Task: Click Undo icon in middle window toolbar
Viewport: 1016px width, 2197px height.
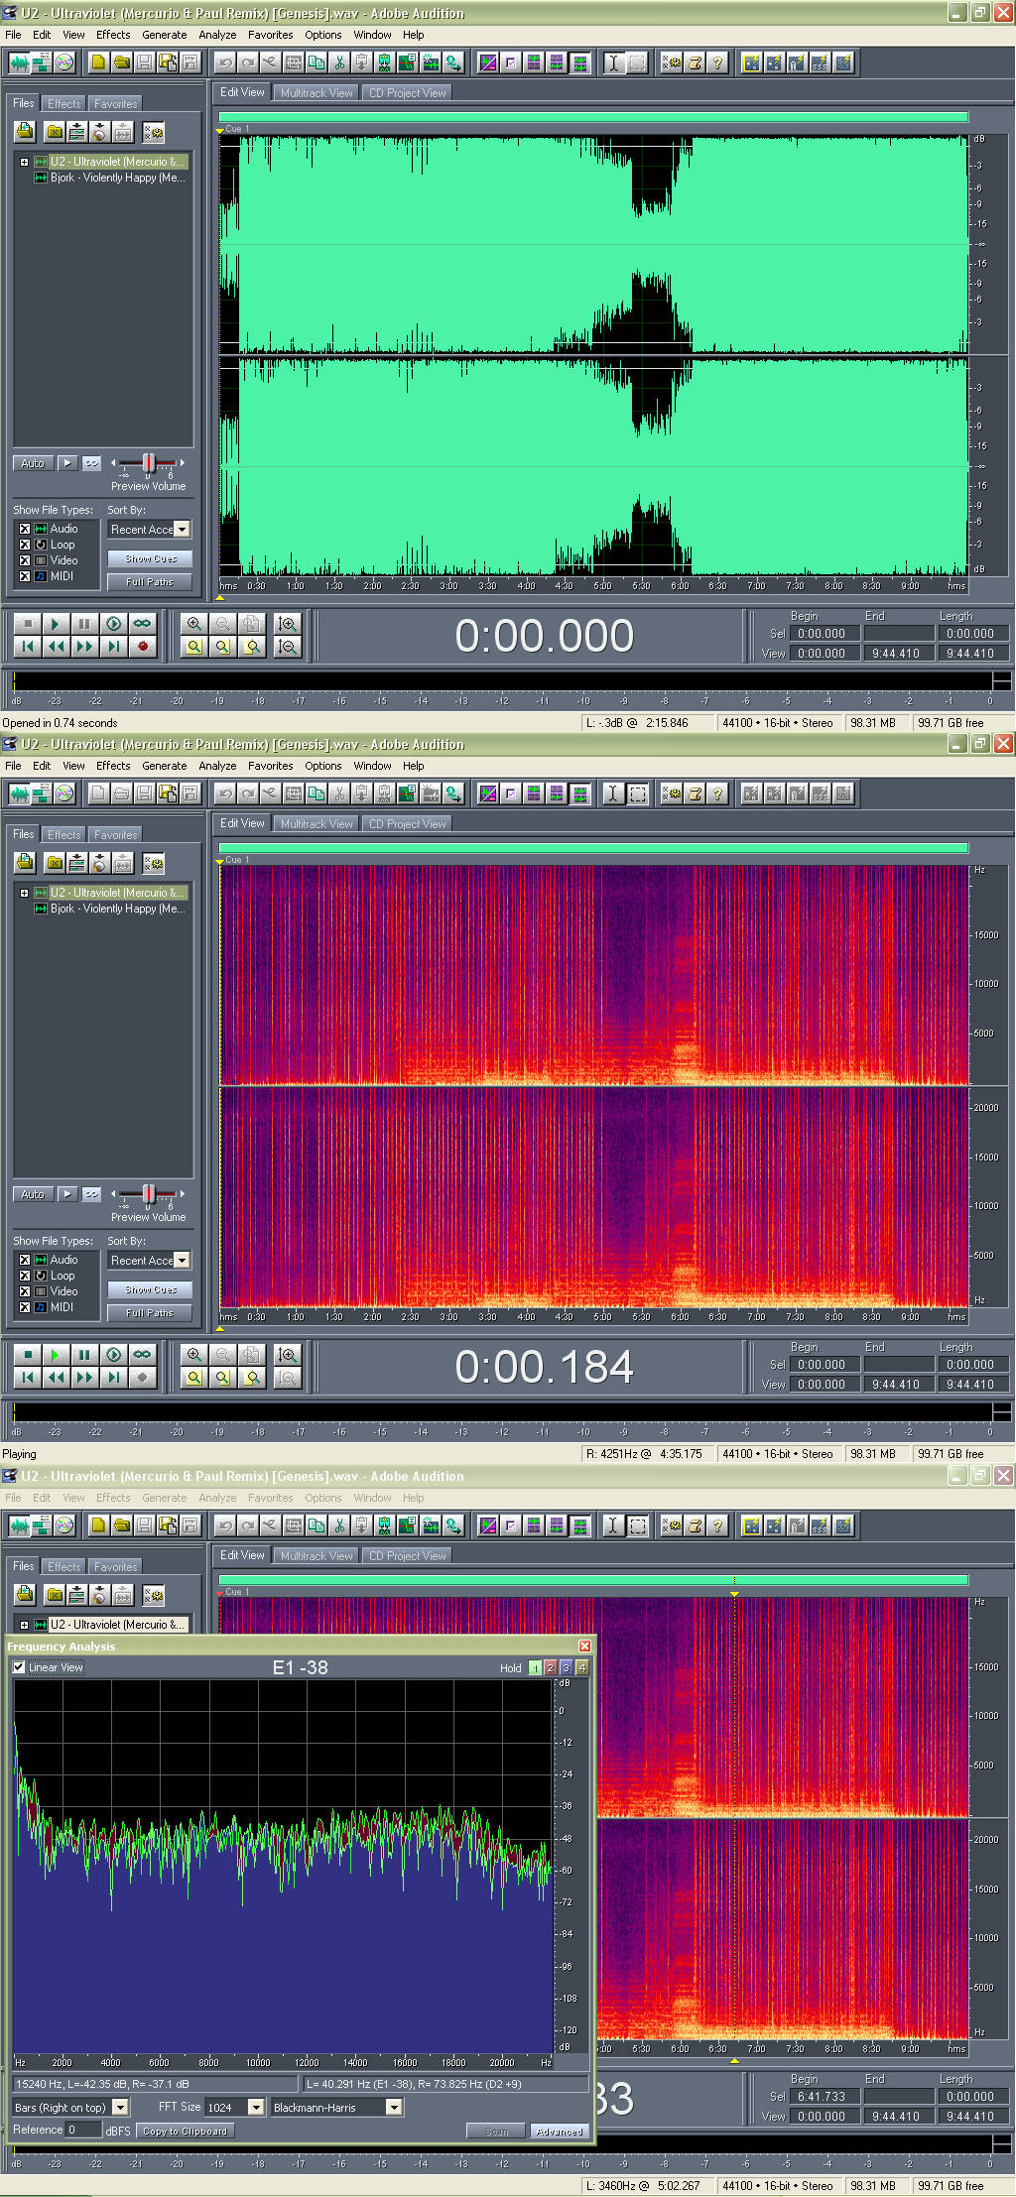Action: point(225,793)
